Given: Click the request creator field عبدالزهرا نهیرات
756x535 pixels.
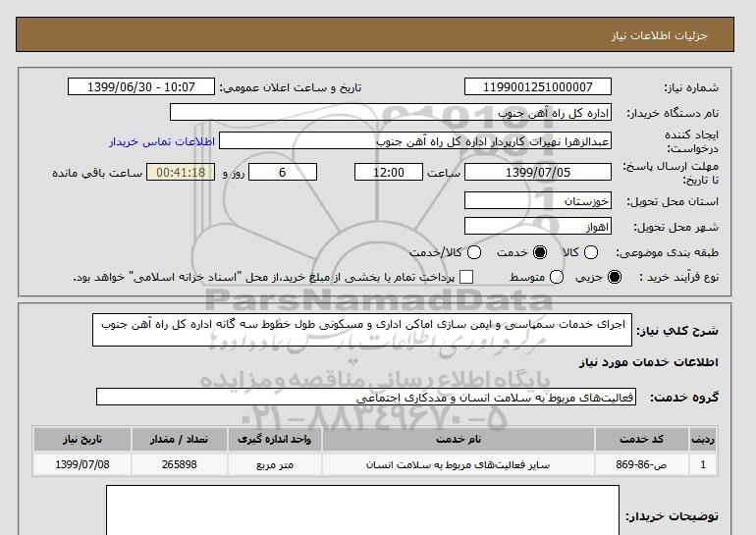Looking at the screenshot, I should click(x=415, y=141).
